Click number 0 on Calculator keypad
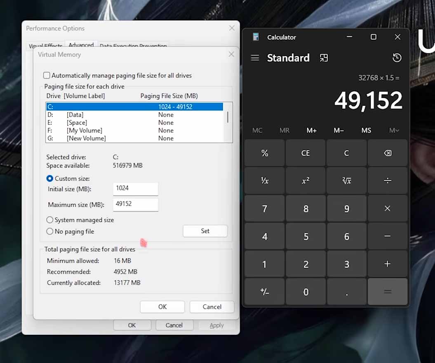Screen dimensions: 435x363 [x=306, y=292]
